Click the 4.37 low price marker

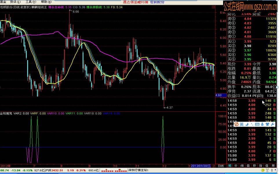click(169, 108)
